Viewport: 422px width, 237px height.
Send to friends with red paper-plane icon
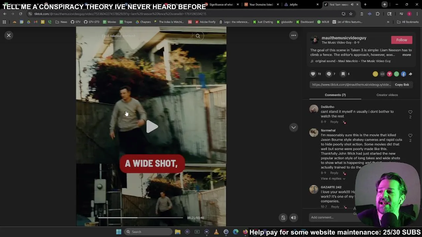(389, 74)
